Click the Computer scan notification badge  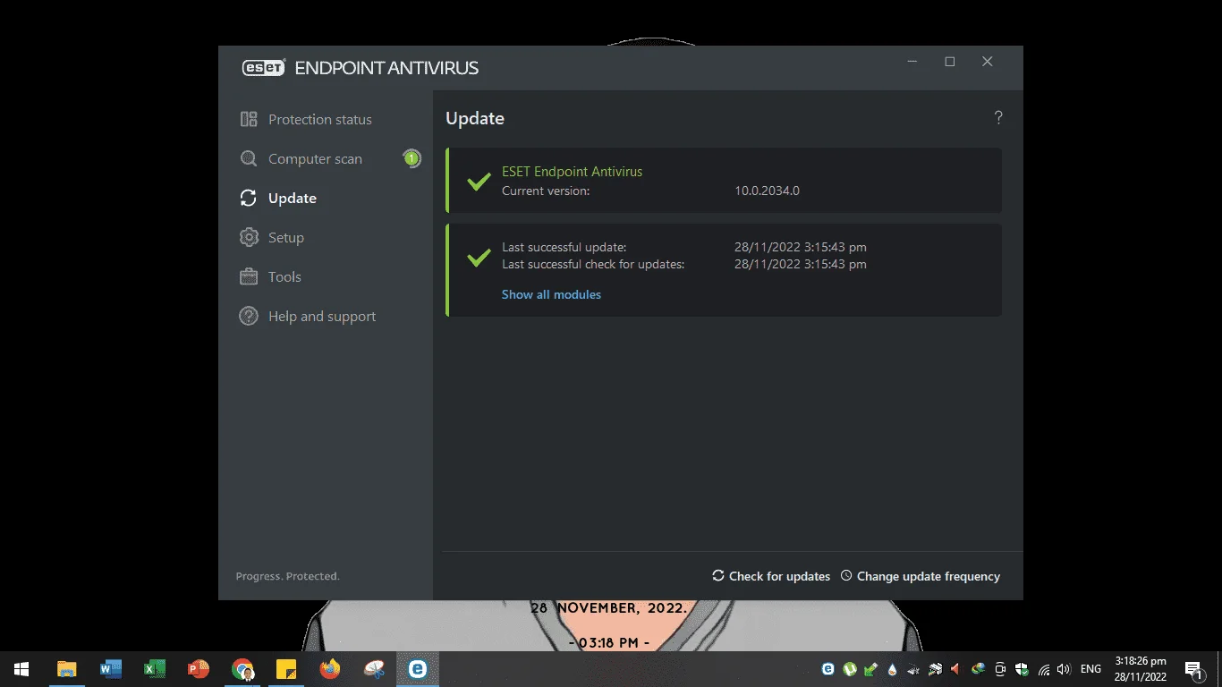[x=412, y=159]
